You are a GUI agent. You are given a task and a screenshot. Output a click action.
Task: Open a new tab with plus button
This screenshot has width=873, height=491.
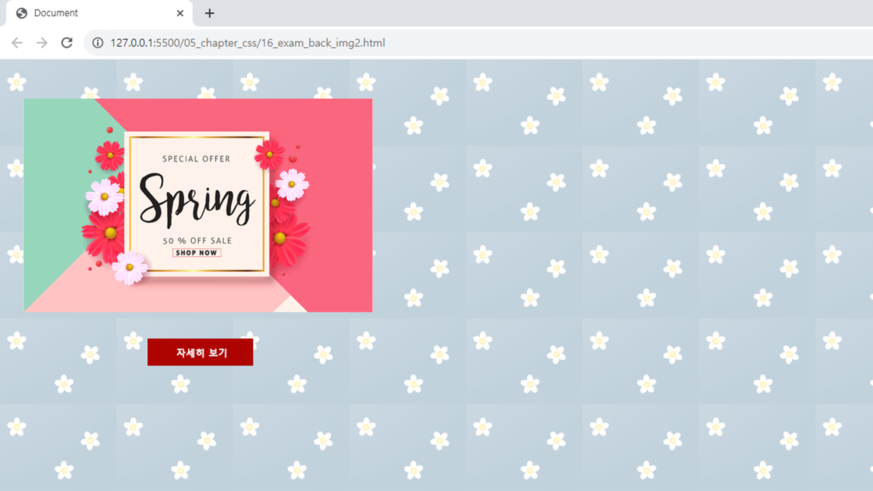tap(210, 14)
